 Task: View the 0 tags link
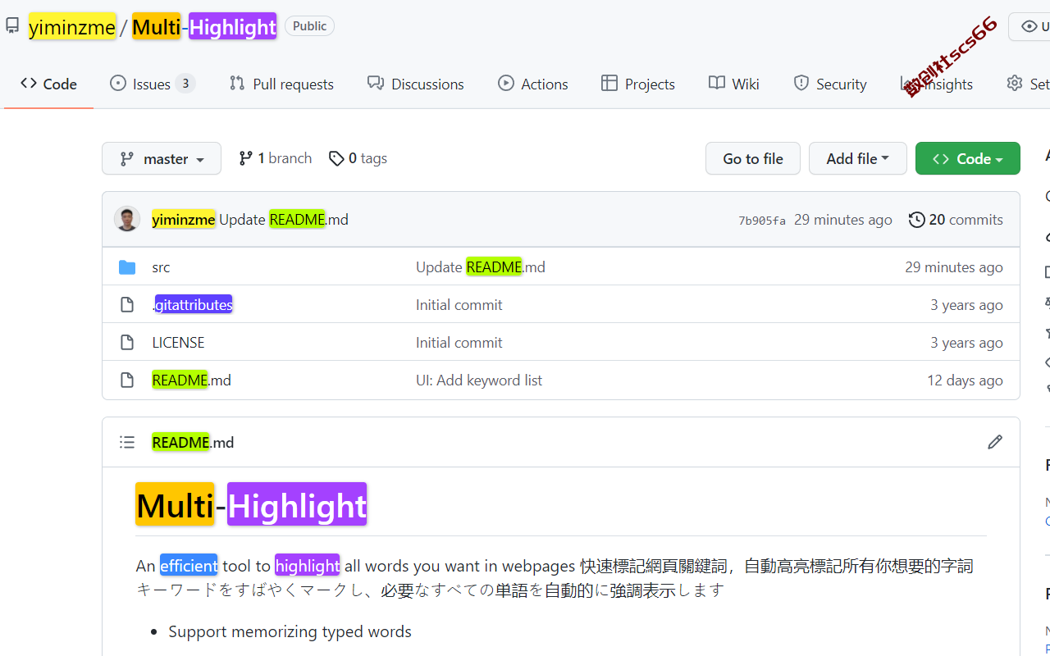coord(358,158)
